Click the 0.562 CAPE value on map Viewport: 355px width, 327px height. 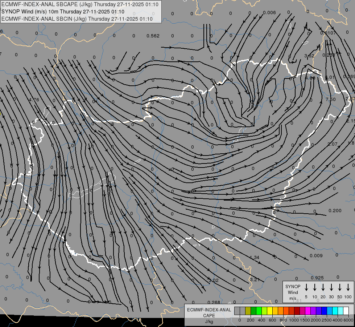click(153, 36)
